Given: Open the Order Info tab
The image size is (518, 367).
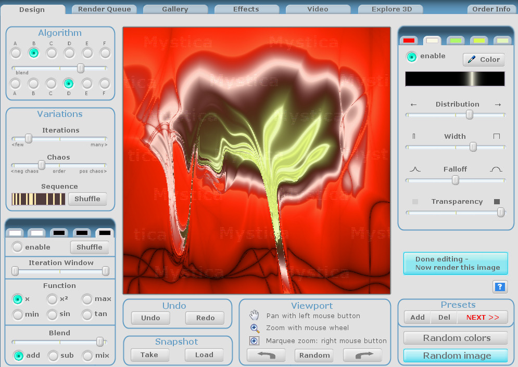Looking at the screenshot, I should click(x=491, y=9).
